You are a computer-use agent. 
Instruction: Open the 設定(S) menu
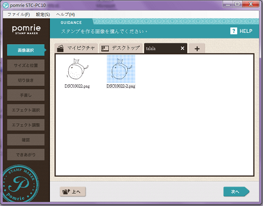[43, 14]
